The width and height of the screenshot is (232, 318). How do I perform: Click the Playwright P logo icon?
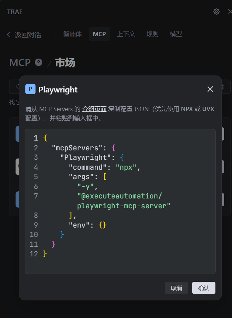pos(30,89)
